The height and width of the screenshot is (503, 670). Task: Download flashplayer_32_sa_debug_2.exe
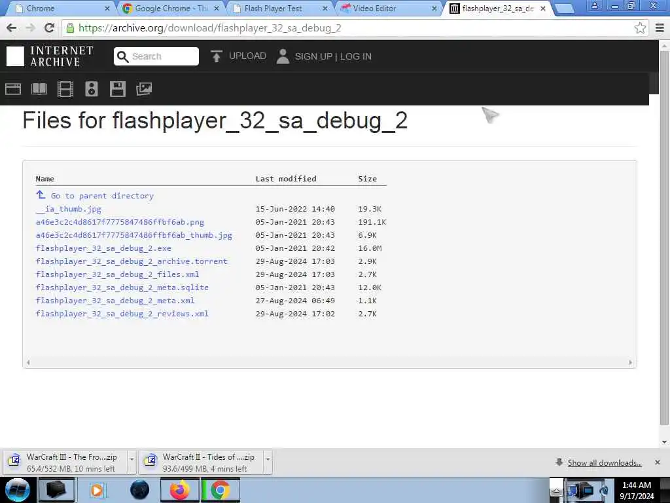103,248
